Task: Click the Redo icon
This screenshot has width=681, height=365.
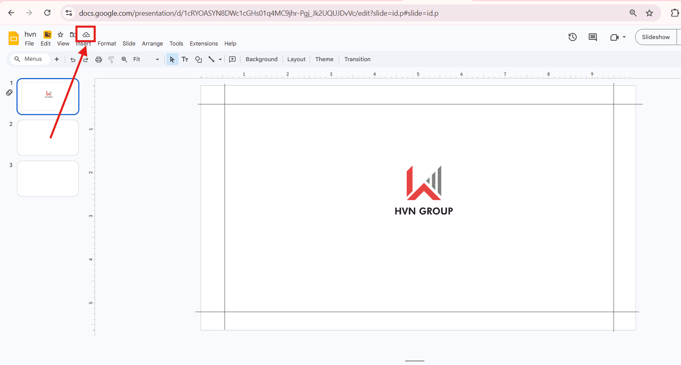Action: pos(86,59)
